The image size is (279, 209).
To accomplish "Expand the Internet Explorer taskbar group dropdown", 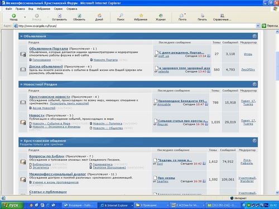I will tap(132, 205).
